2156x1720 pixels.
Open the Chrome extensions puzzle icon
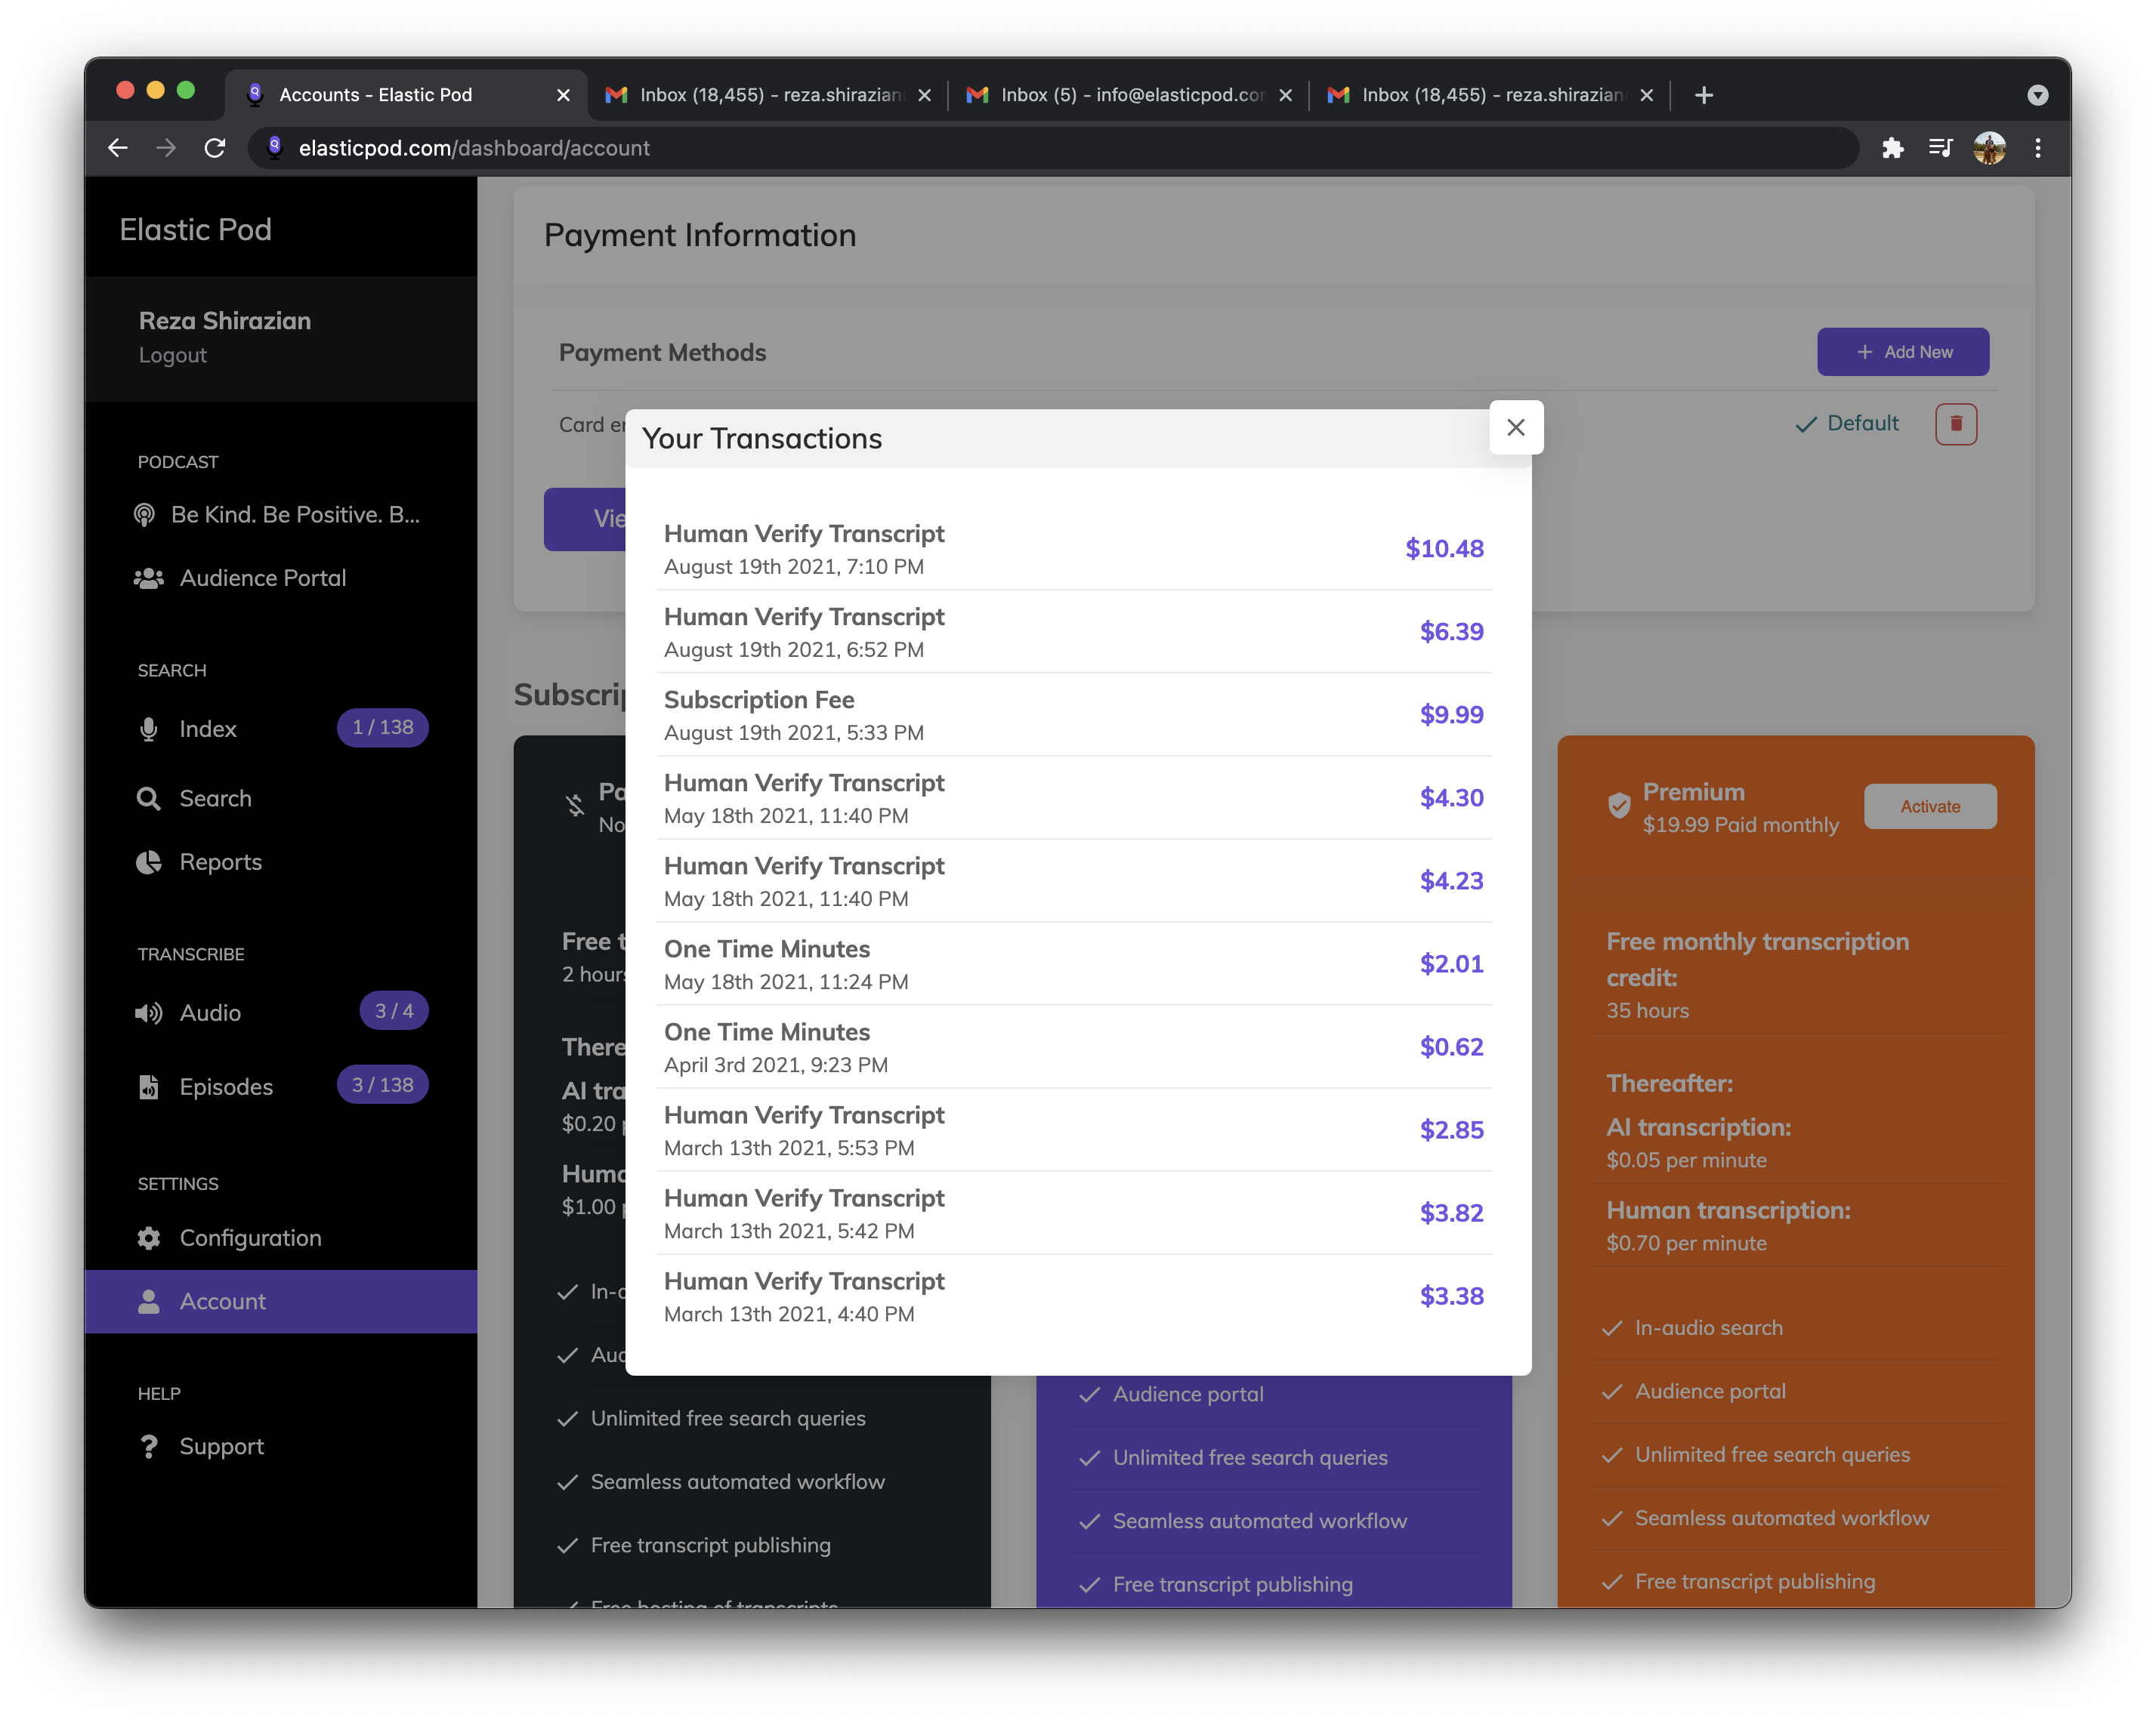(1892, 148)
